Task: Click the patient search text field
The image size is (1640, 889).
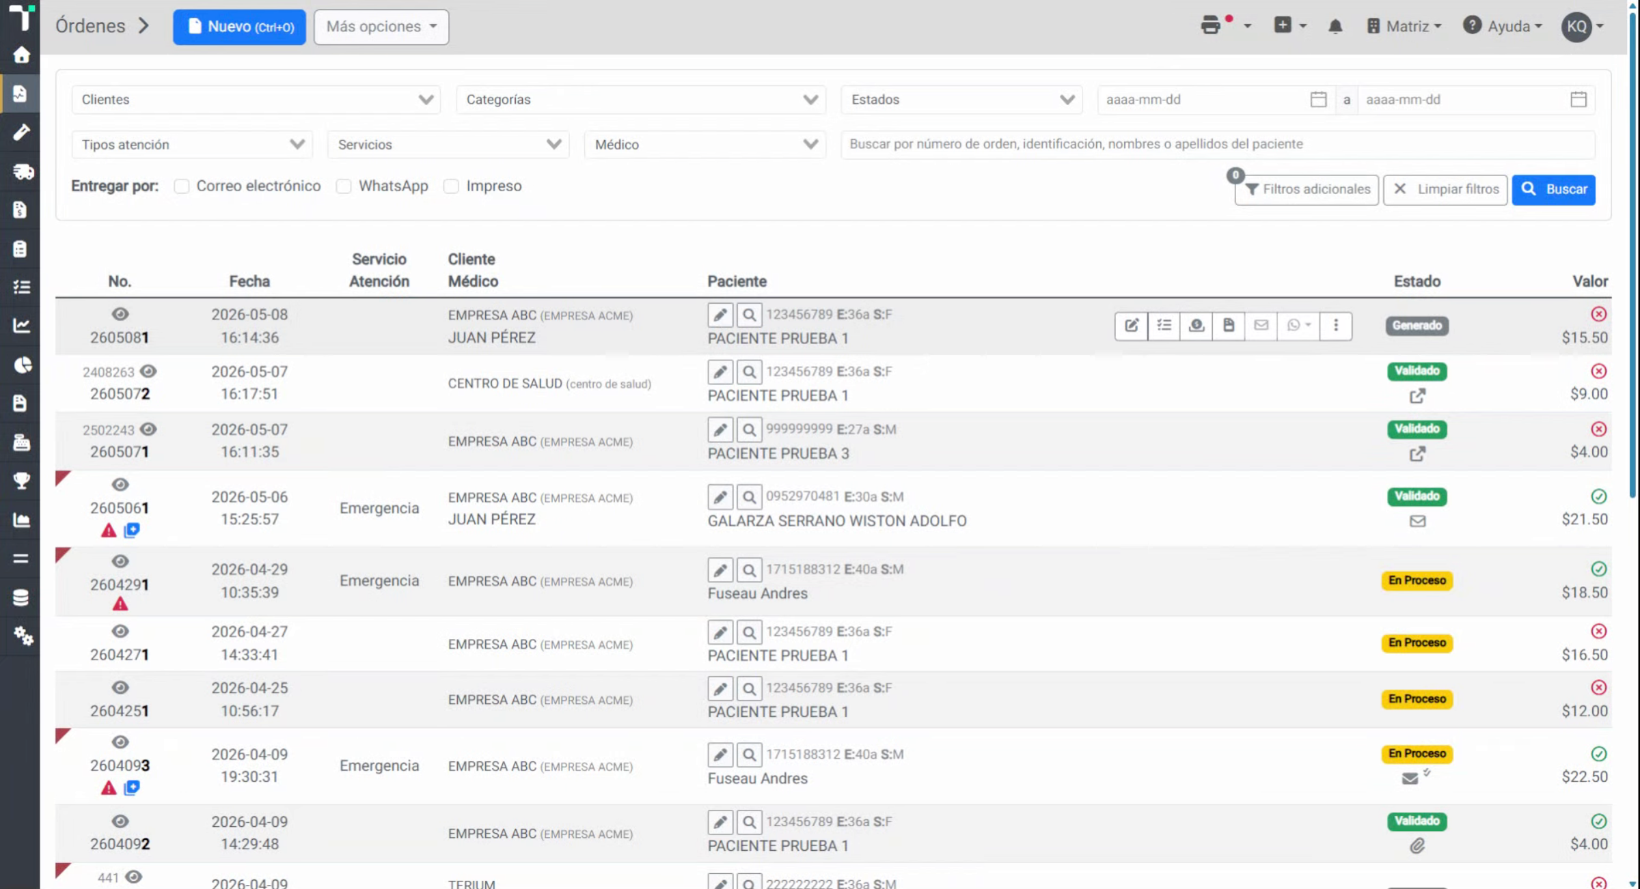Action: (x=1218, y=145)
